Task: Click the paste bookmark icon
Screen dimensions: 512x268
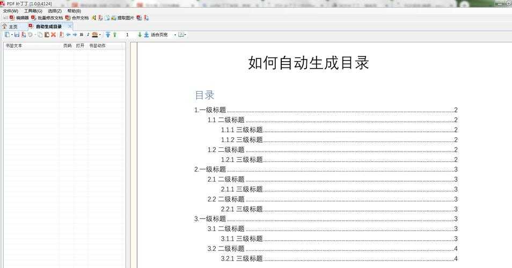Action: click(x=47, y=34)
